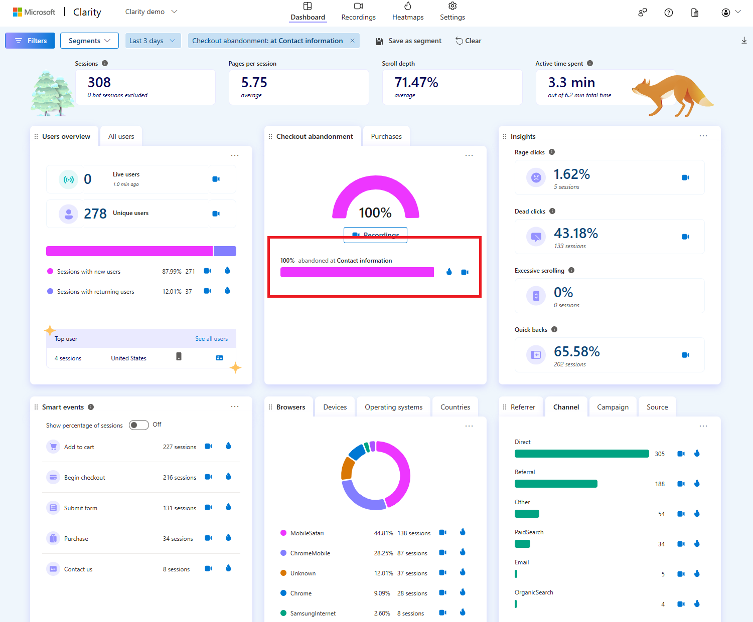This screenshot has width=753, height=622.
Task: Open heatmap for Referral channel
Action: 697,484
